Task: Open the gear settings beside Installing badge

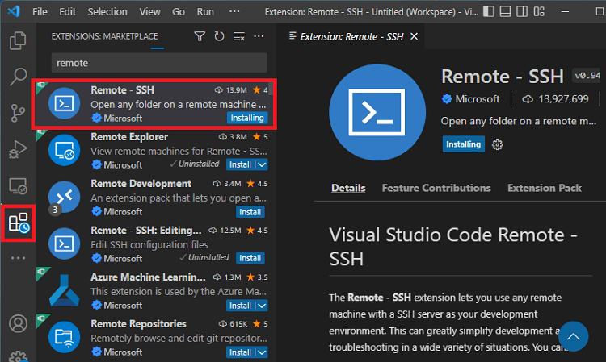Action: tap(498, 144)
